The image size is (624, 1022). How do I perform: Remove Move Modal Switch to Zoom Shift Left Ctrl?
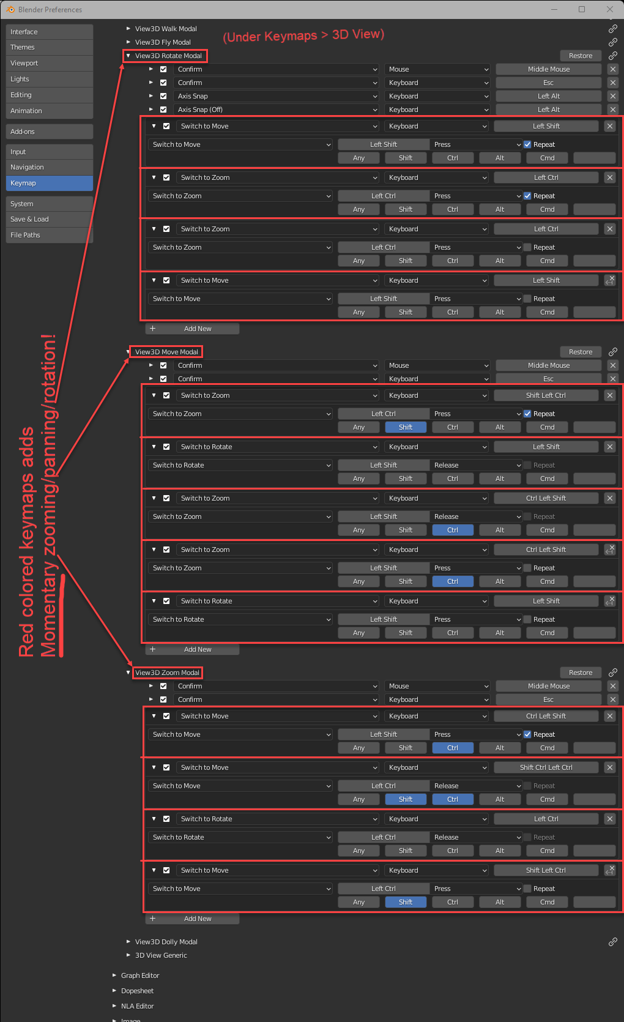(x=609, y=395)
